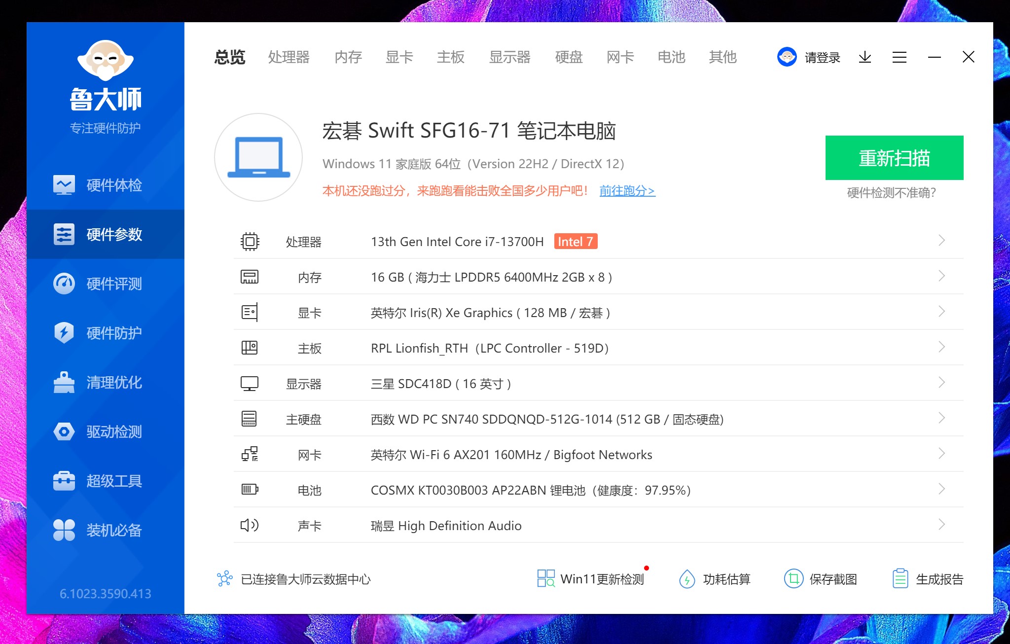The image size is (1010, 644).
Task: Switch to the 显卡 tab
Action: (x=399, y=57)
